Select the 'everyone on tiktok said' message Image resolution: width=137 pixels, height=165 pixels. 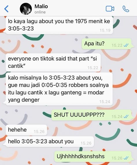(x=53, y=63)
